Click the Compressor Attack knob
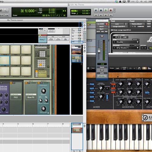The image size is (152, 152). point(40,100)
